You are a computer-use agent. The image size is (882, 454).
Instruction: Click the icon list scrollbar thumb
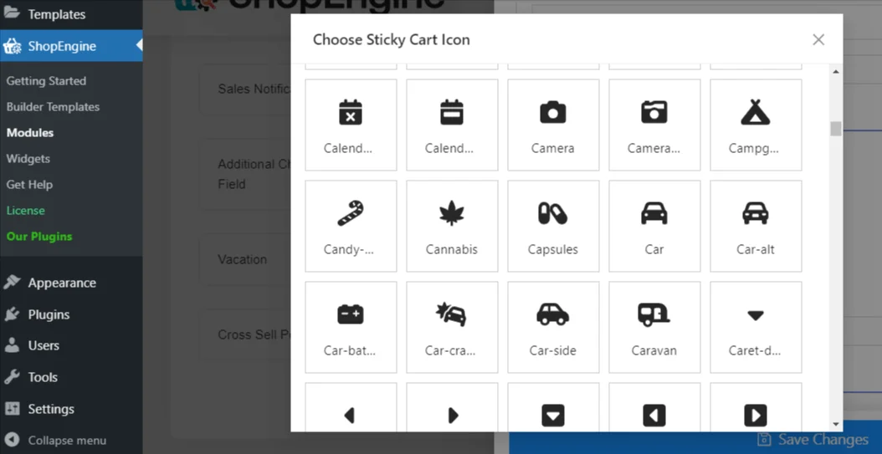835,129
